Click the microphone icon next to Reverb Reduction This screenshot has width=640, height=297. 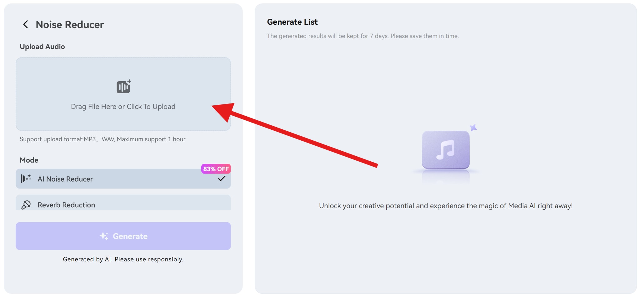click(x=26, y=204)
